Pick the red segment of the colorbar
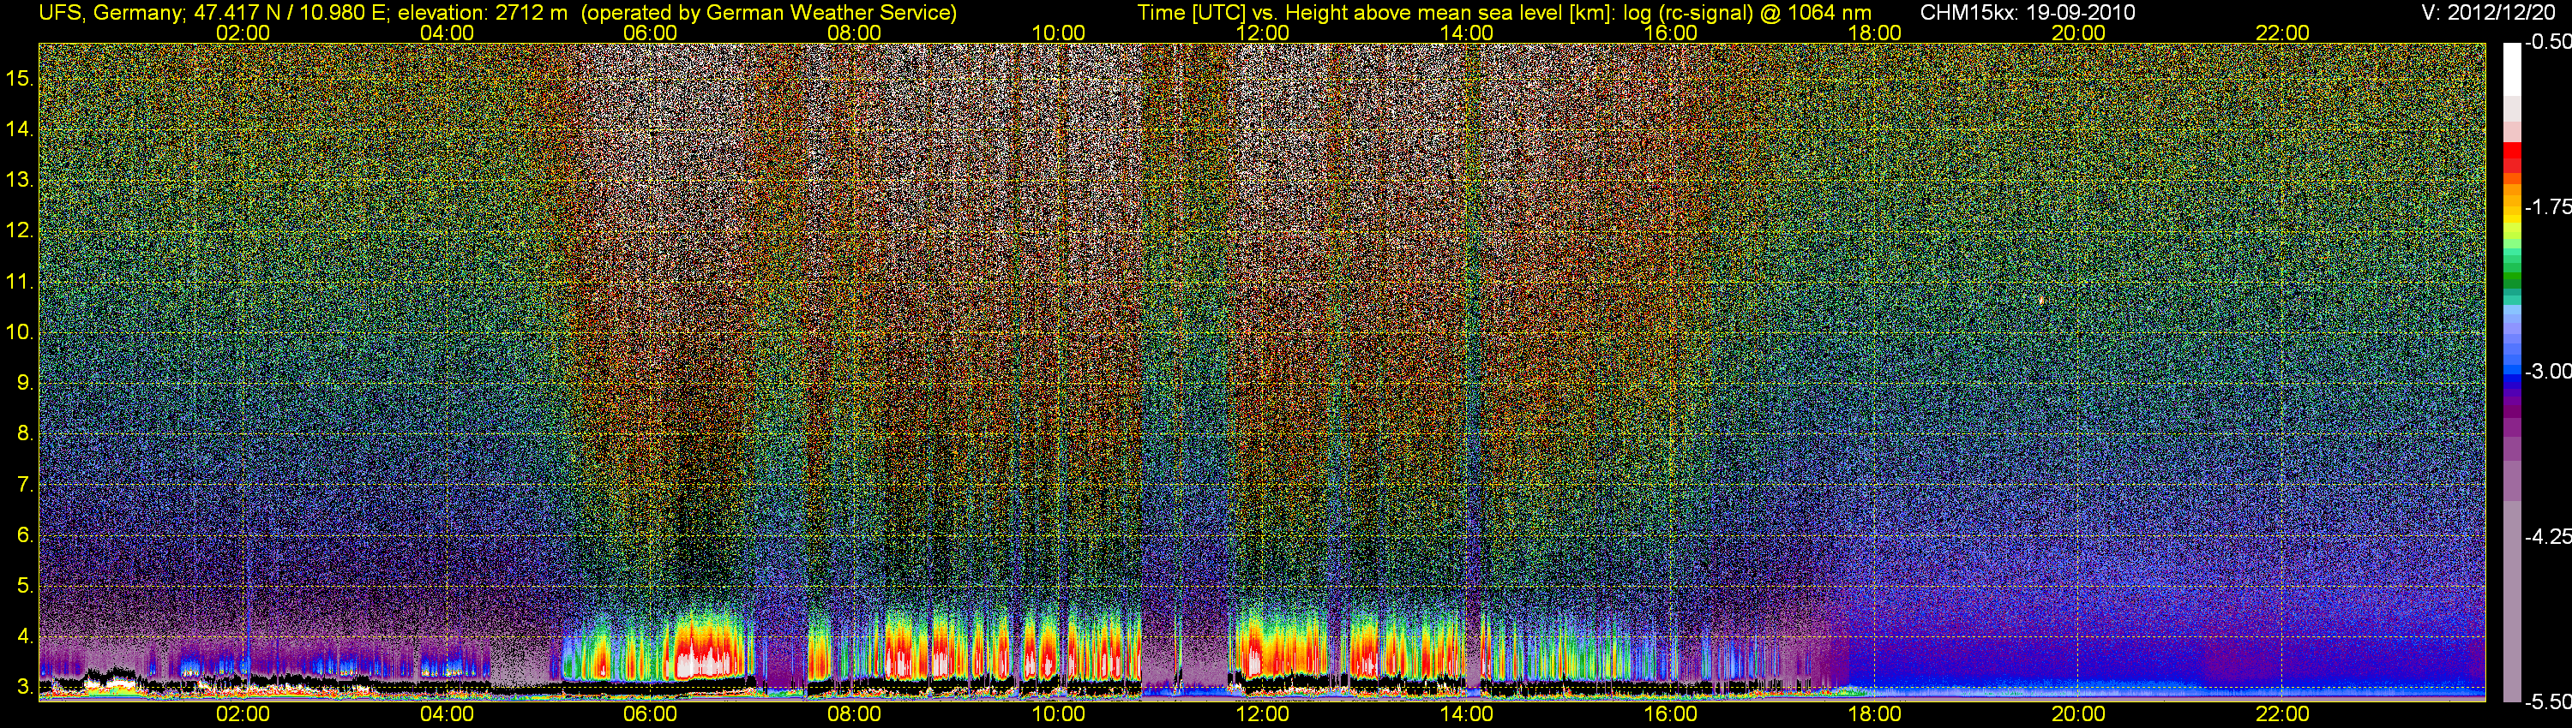The height and width of the screenshot is (728, 2572). [x=2511, y=159]
